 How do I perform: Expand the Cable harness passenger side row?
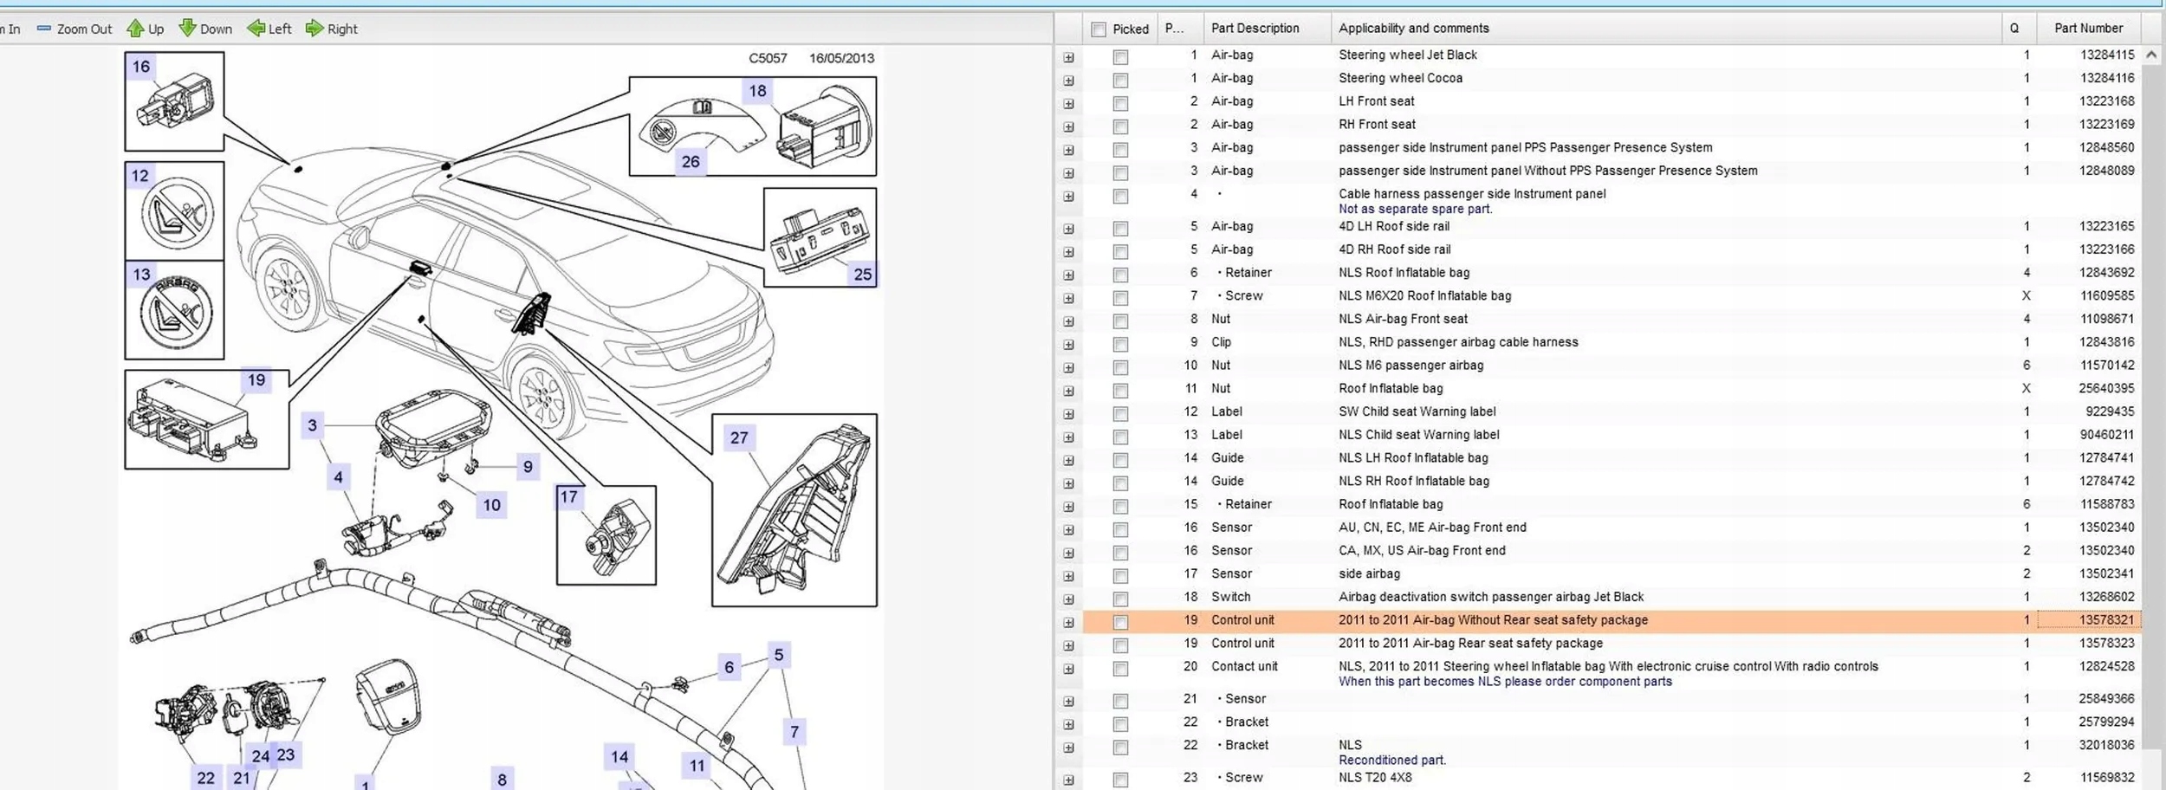coord(1068,197)
